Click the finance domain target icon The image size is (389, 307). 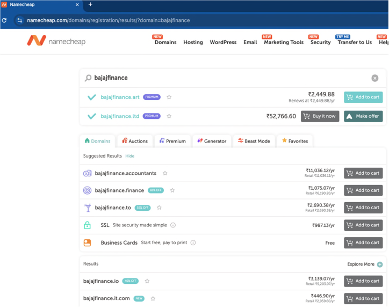(87, 190)
